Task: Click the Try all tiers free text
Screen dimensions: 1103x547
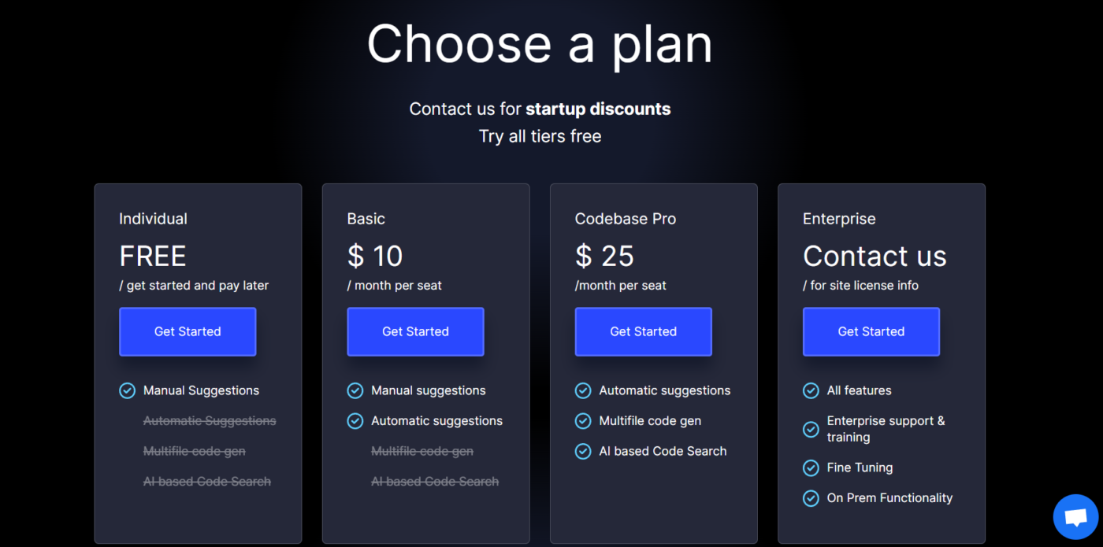Action: coord(540,136)
